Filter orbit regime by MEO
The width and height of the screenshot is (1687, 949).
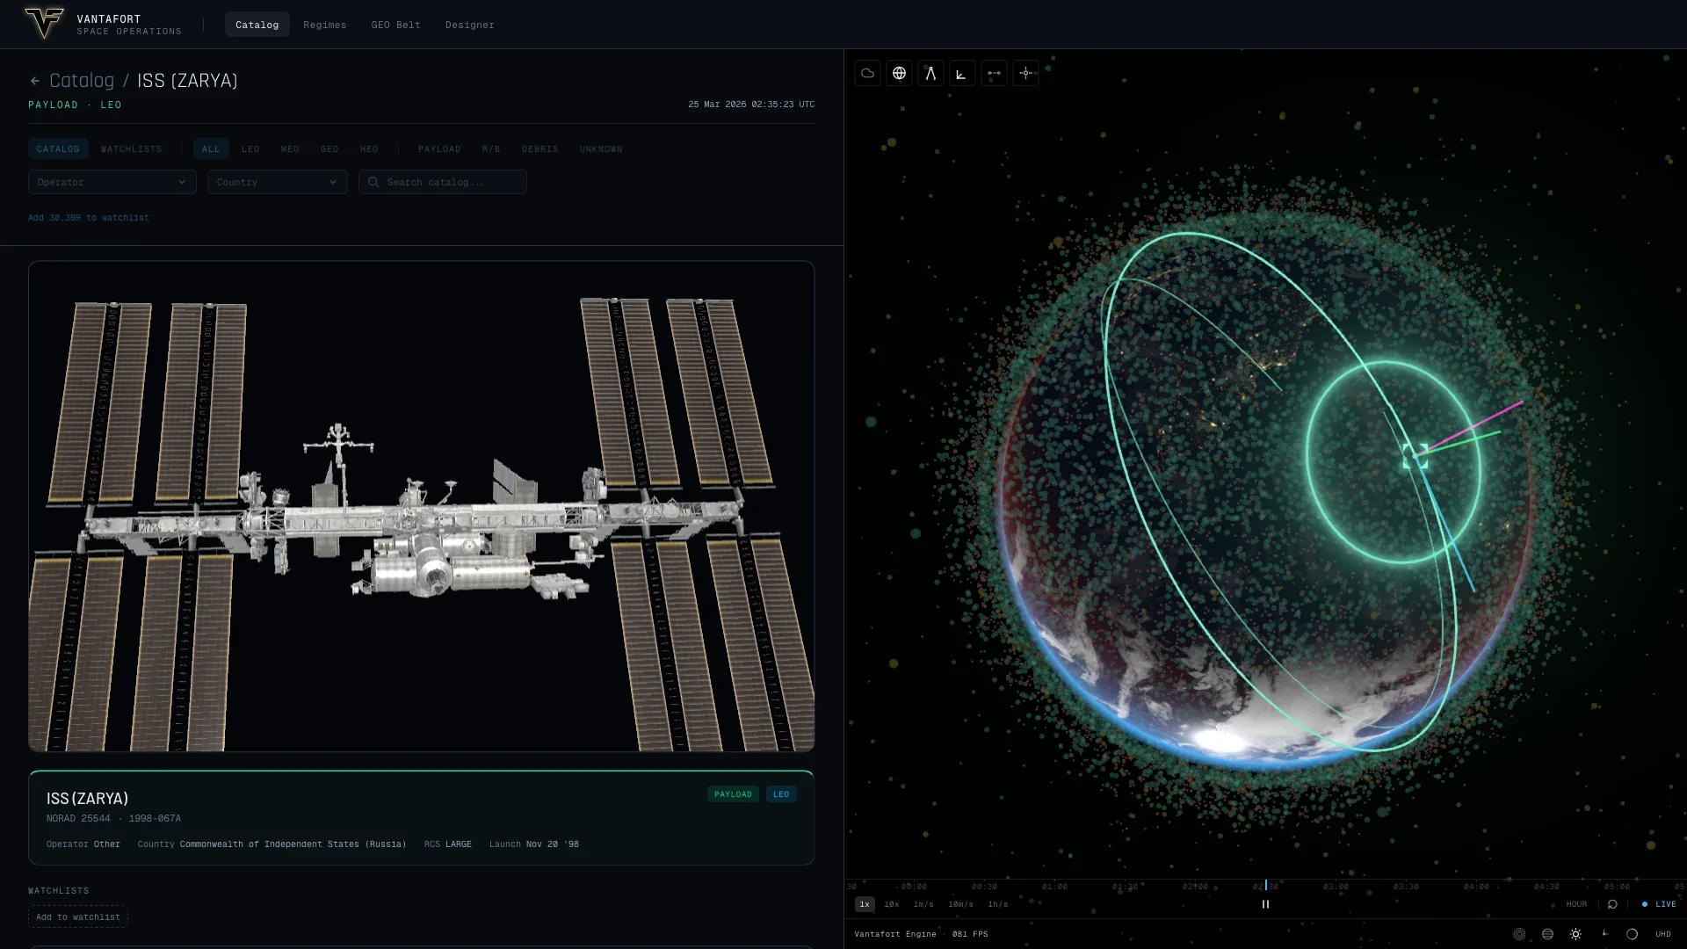coord(290,149)
